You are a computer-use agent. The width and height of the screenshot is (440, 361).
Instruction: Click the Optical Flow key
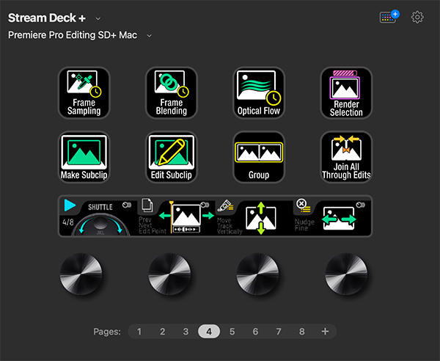click(x=259, y=92)
